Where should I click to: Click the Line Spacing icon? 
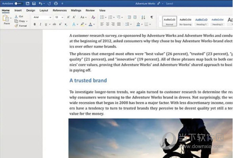[127, 24]
